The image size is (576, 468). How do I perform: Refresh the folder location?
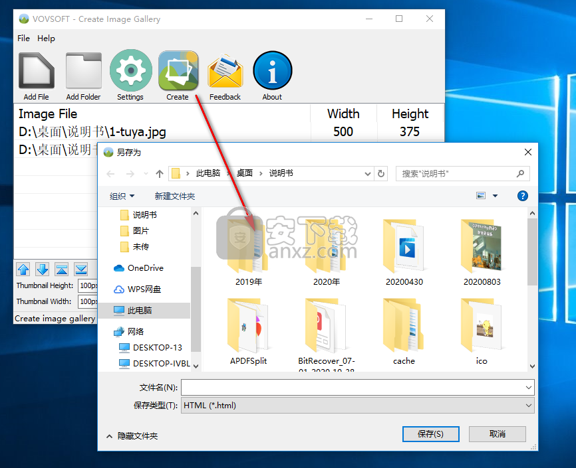pos(381,173)
